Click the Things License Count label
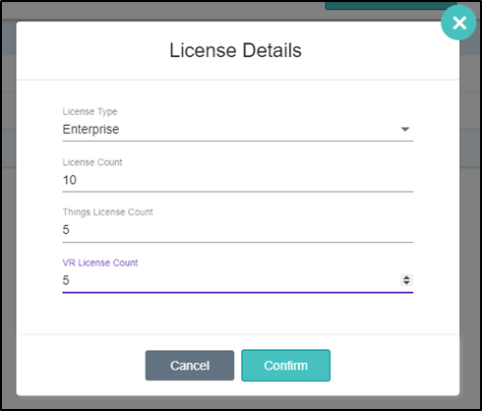 point(108,212)
